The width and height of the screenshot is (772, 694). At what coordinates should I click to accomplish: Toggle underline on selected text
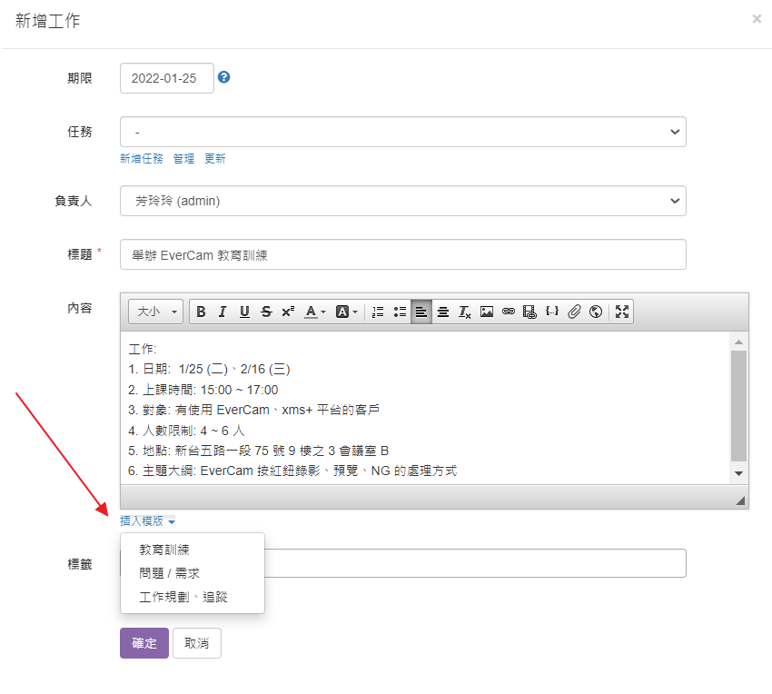click(x=243, y=312)
